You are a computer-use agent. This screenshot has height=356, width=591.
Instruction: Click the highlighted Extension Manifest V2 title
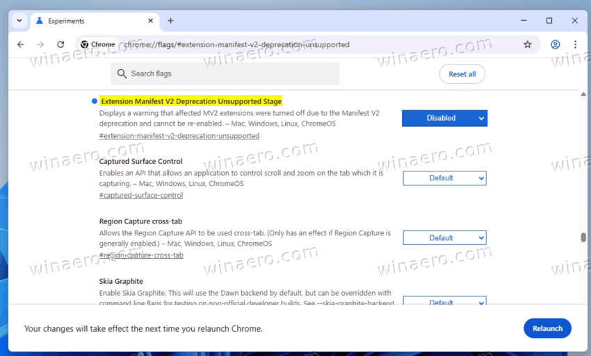pyautogui.click(x=191, y=101)
